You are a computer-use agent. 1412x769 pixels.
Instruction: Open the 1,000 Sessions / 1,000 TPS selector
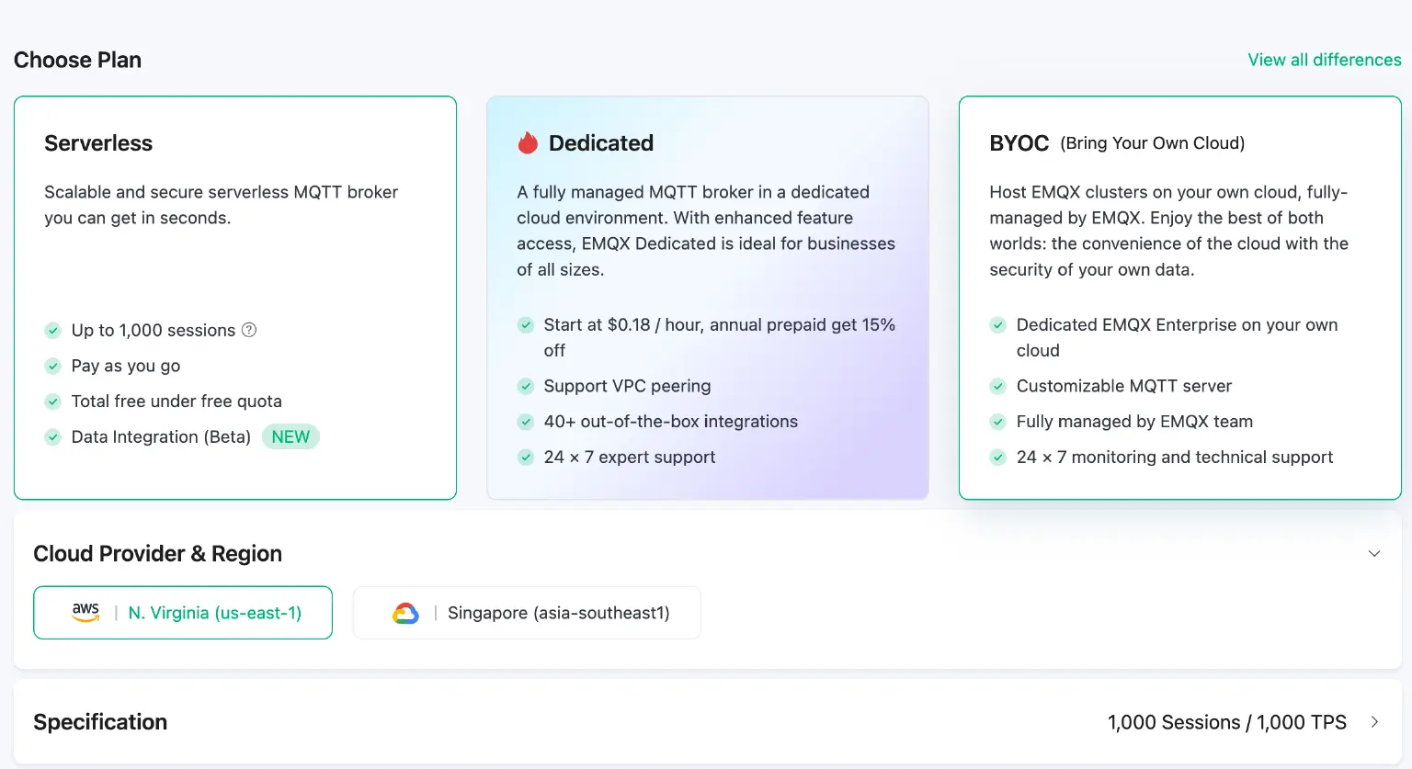pos(1227,722)
